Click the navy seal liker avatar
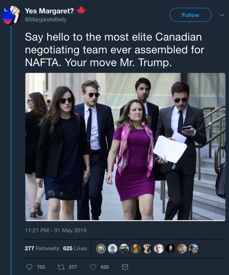The image size is (229, 275). [101, 248]
